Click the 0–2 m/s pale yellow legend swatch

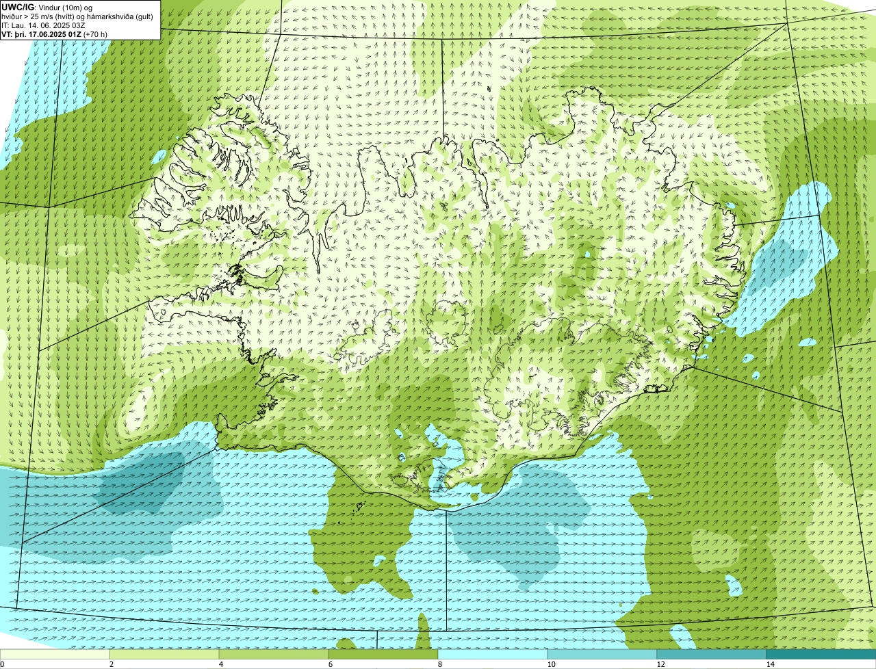55,655
